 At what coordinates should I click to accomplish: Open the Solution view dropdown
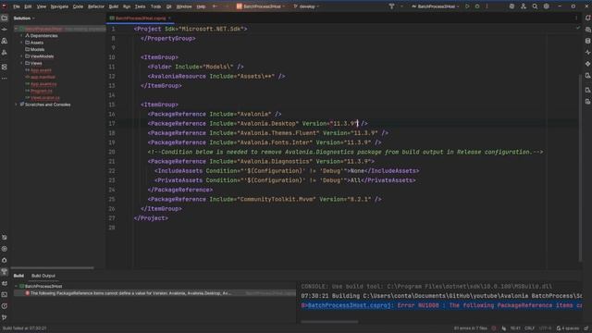point(24,18)
